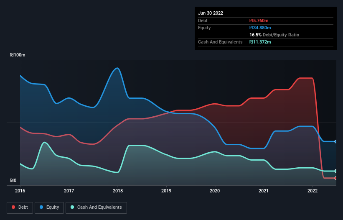The image size is (343, 220).
Task: Click the Cash And Equivalents tooltip label
Action: 220,42
